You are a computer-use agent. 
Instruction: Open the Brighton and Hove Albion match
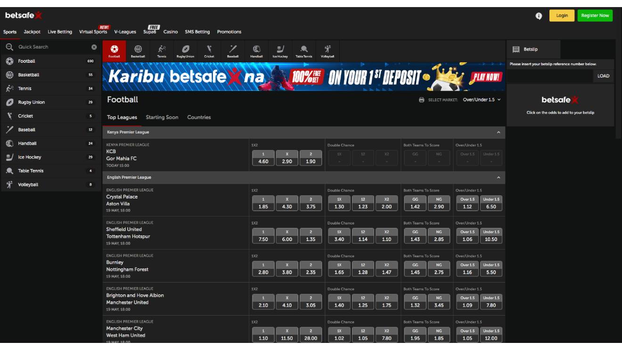pos(135,299)
